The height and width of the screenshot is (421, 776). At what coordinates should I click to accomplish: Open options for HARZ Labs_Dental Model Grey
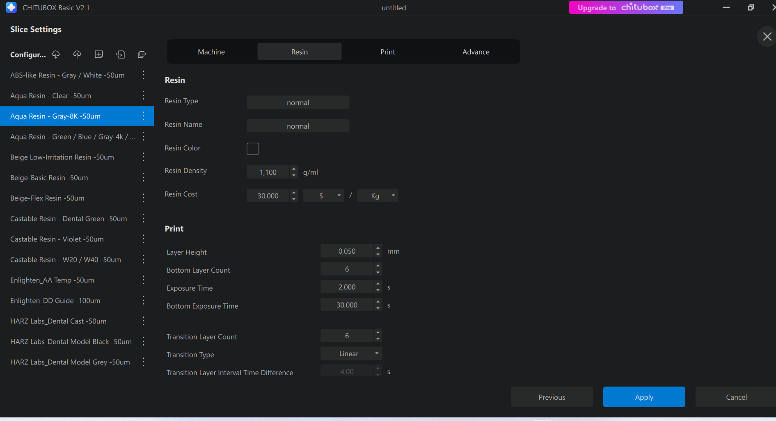click(x=143, y=362)
